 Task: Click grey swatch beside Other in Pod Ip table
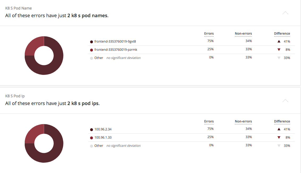[92, 146]
